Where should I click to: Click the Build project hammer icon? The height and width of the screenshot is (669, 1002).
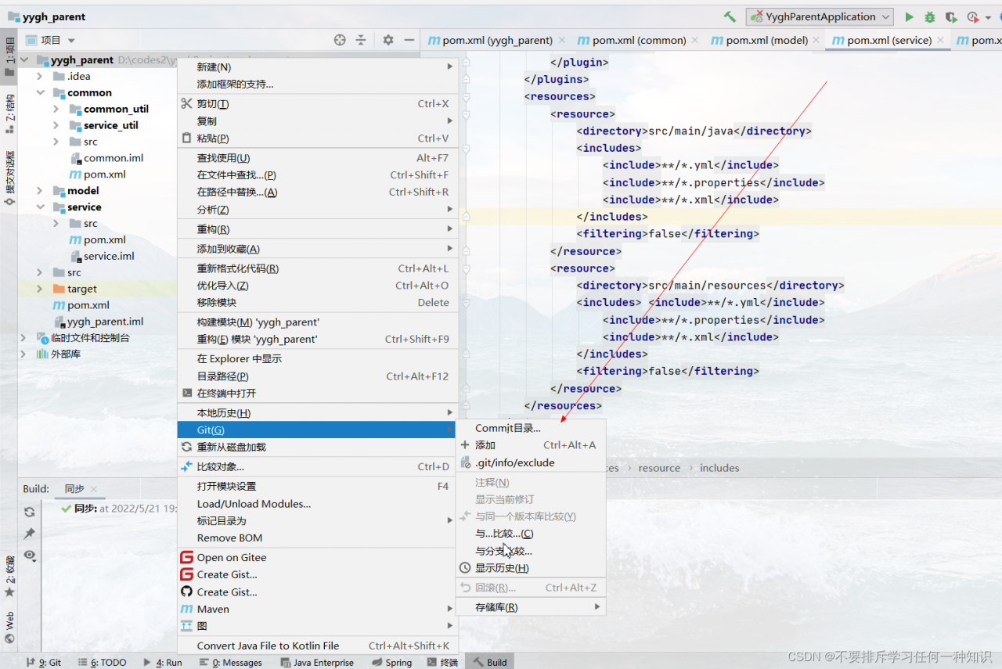(x=730, y=16)
